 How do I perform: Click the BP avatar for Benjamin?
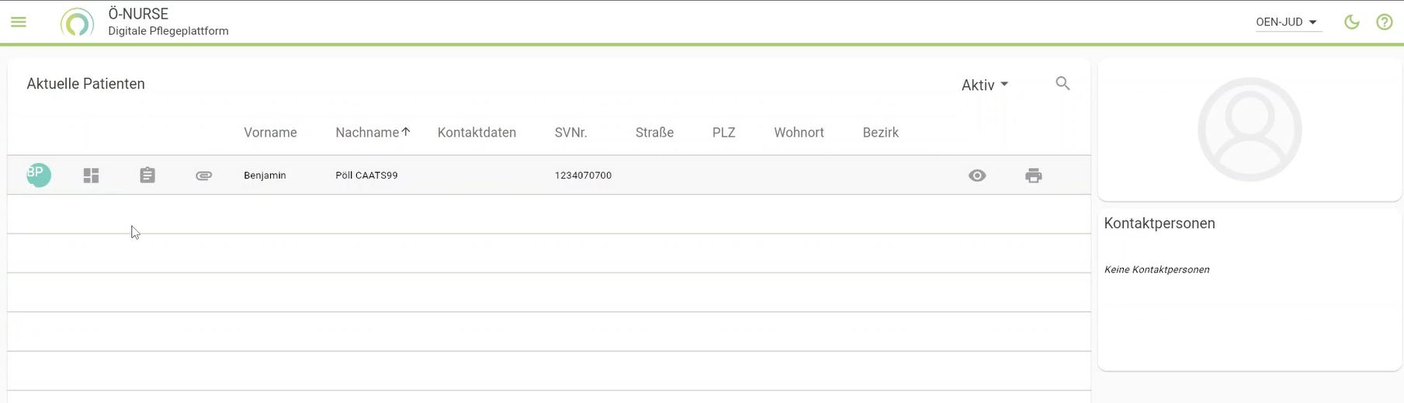pyautogui.click(x=39, y=175)
